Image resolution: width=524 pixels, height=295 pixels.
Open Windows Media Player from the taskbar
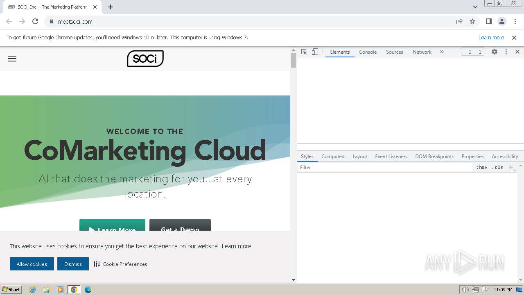[60, 290]
